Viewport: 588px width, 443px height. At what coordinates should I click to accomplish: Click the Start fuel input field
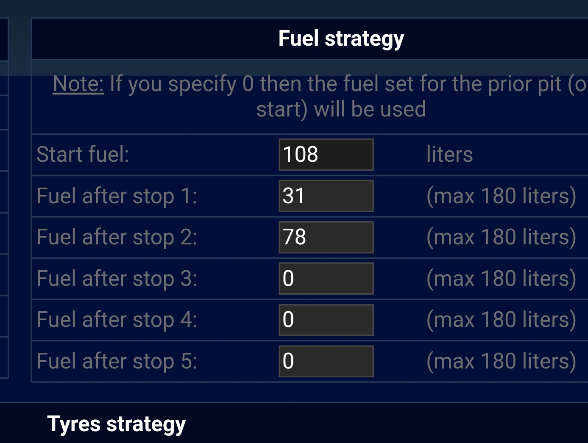click(326, 155)
